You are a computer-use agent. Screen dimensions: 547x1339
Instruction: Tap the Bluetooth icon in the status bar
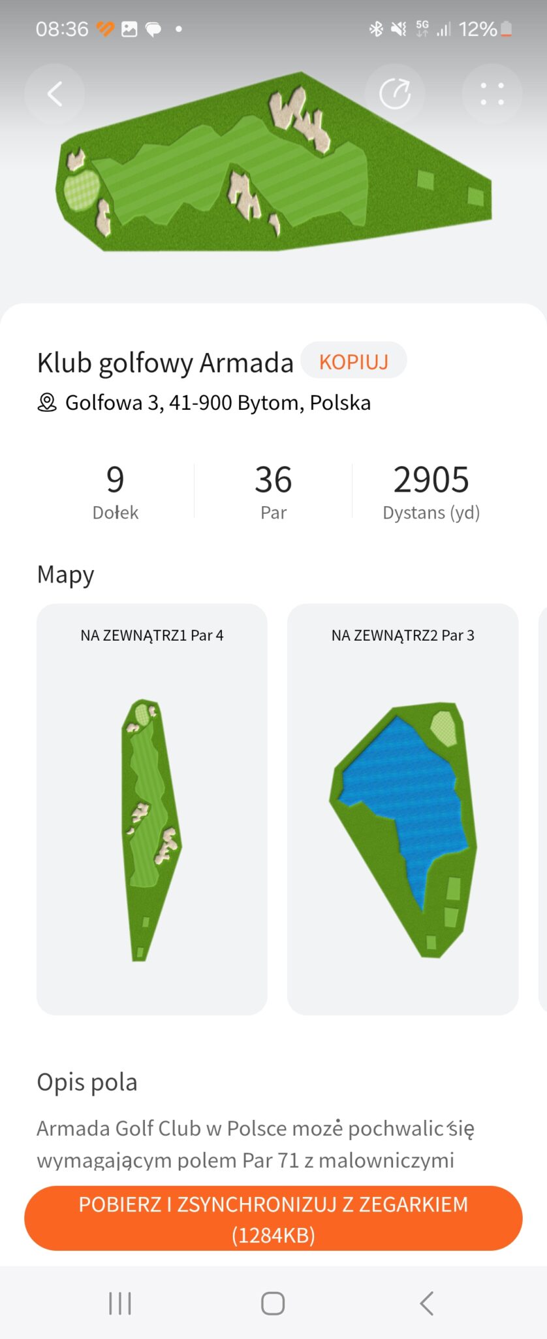tap(376, 29)
